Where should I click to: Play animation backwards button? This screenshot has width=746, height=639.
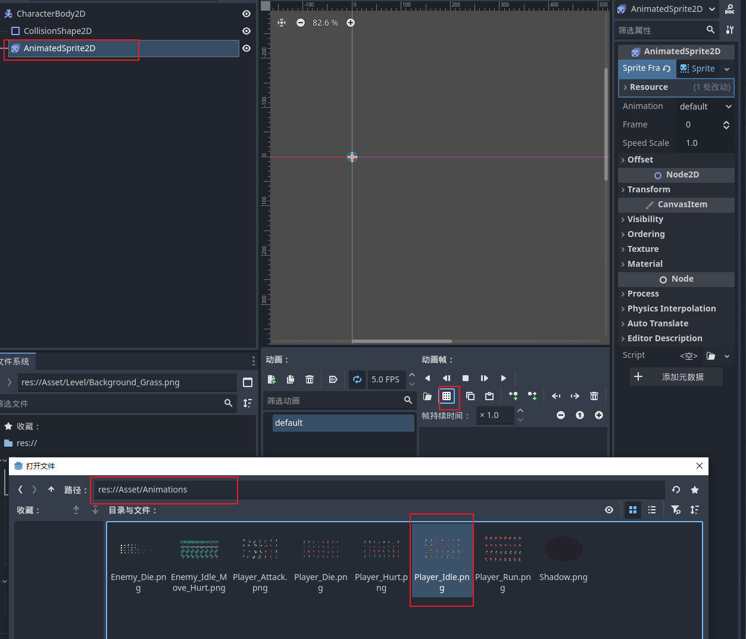[447, 378]
